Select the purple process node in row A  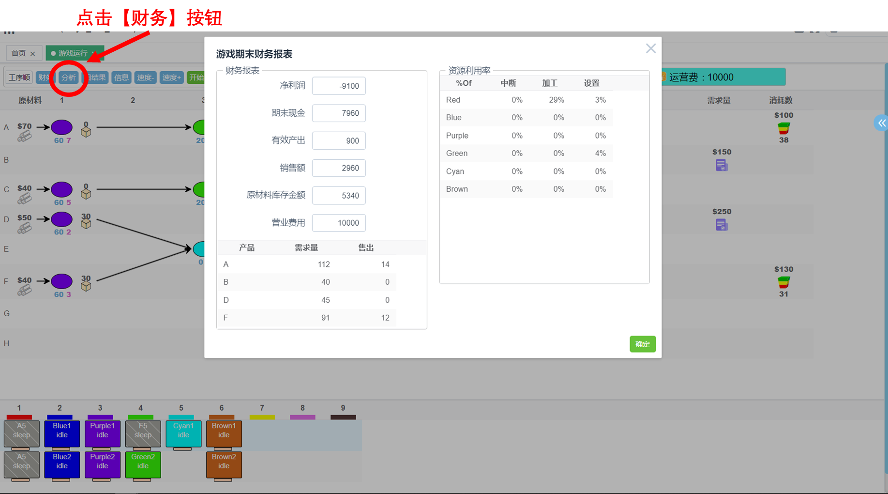tap(62, 127)
